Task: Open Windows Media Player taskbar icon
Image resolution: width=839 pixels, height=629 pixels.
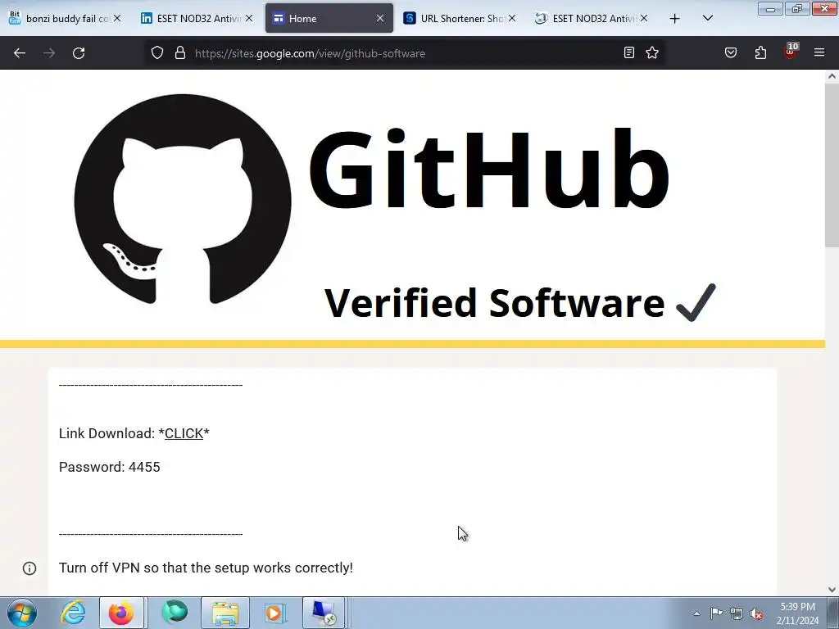Action: [x=275, y=613]
